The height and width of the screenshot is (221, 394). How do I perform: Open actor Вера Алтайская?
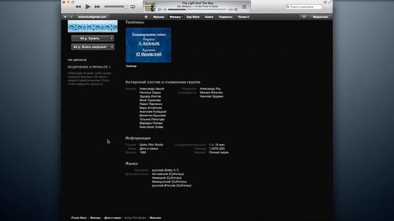(150, 108)
